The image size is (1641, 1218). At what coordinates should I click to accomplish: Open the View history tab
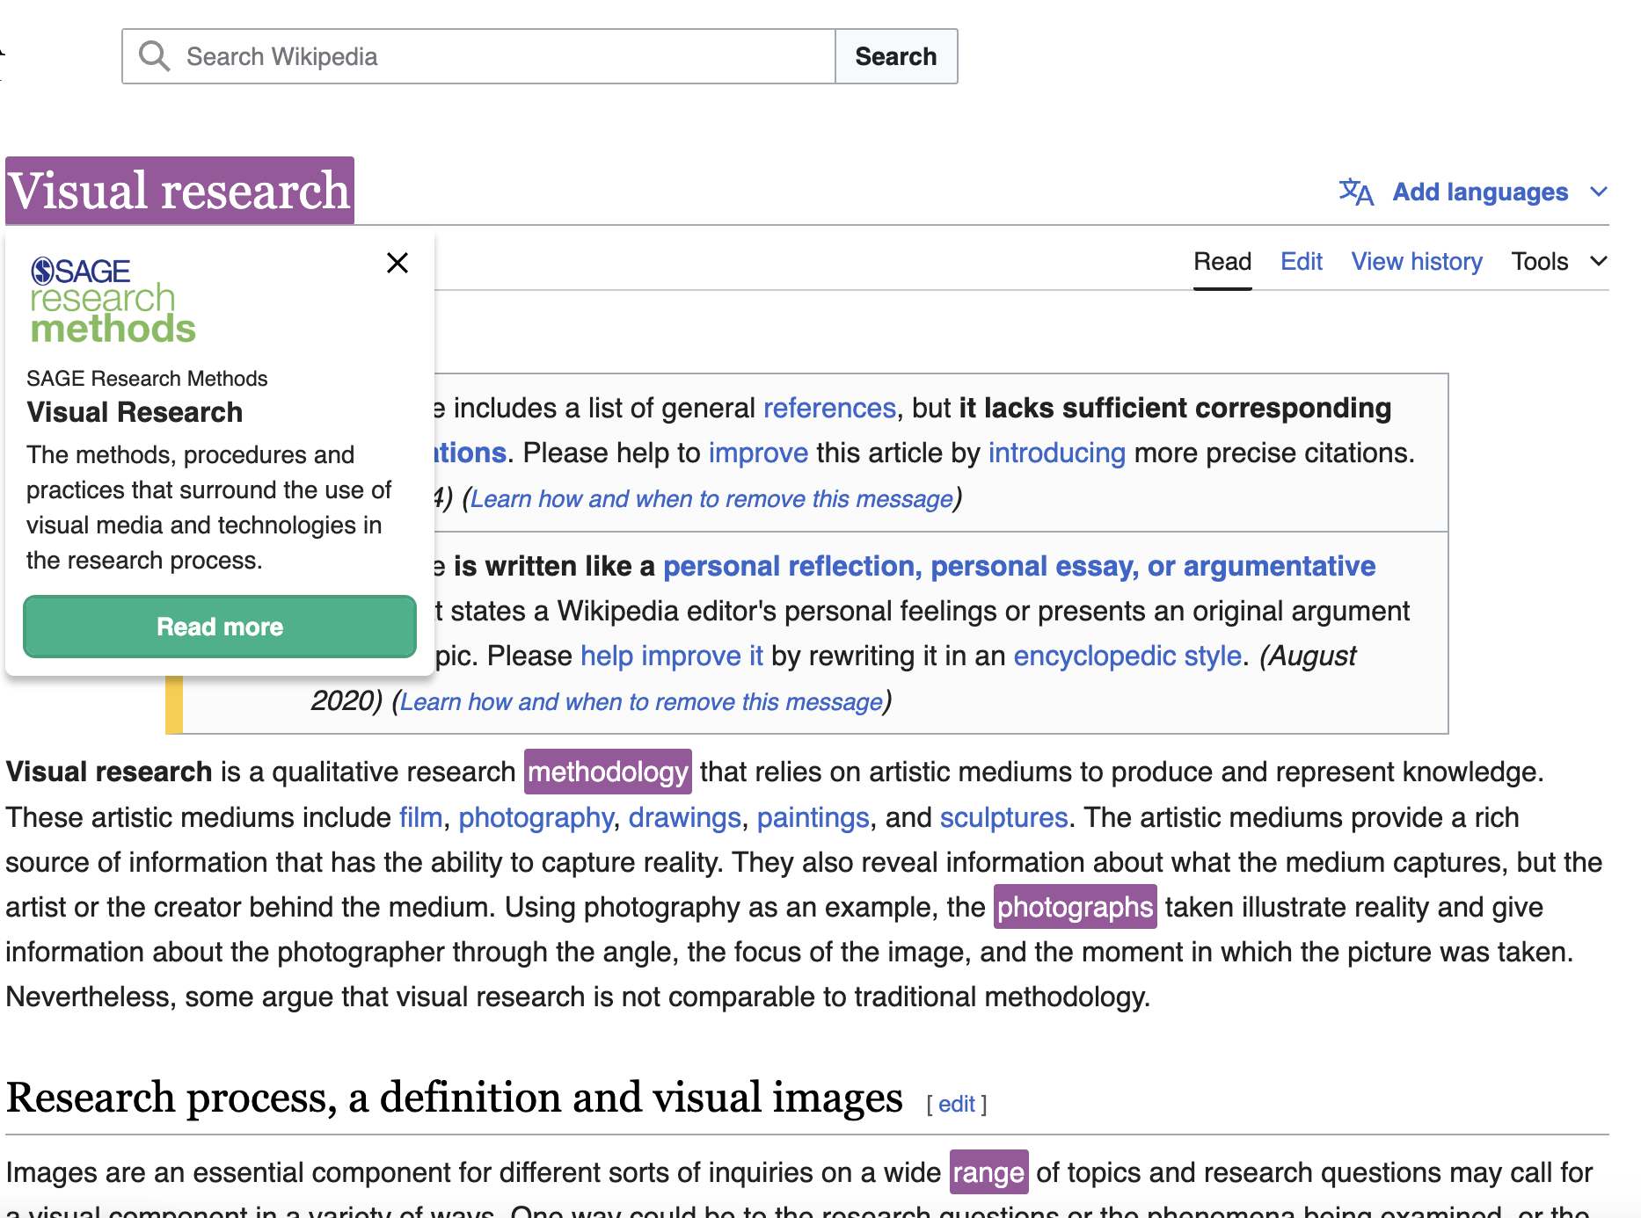(x=1417, y=262)
